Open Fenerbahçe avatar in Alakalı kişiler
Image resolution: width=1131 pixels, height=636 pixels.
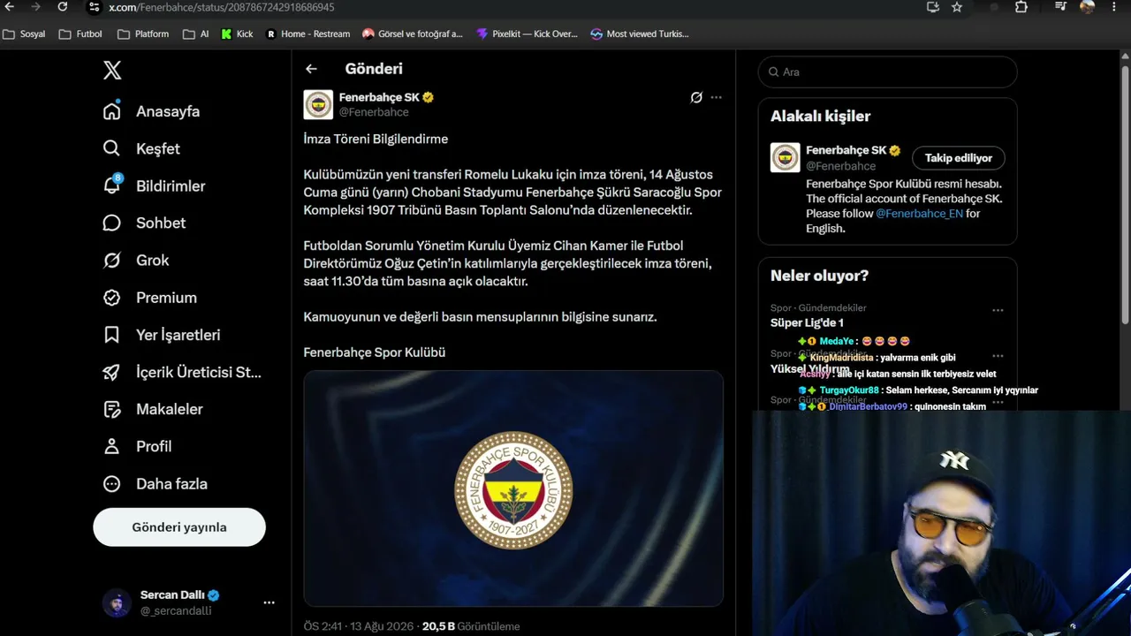(786, 157)
